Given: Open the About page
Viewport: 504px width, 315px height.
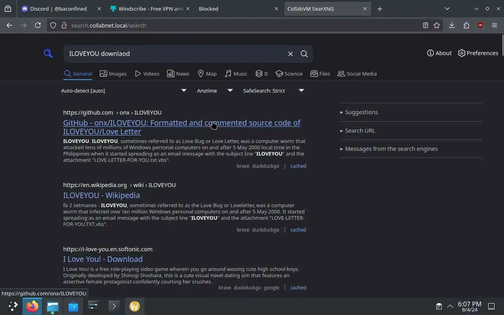Looking at the screenshot, I should pyautogui.click(x=439, y=53).
